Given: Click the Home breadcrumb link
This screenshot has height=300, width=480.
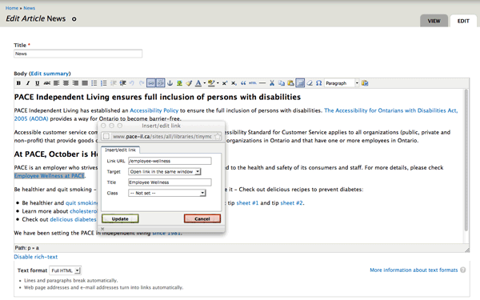Looking at the screenshot, I should coord(12,8).
